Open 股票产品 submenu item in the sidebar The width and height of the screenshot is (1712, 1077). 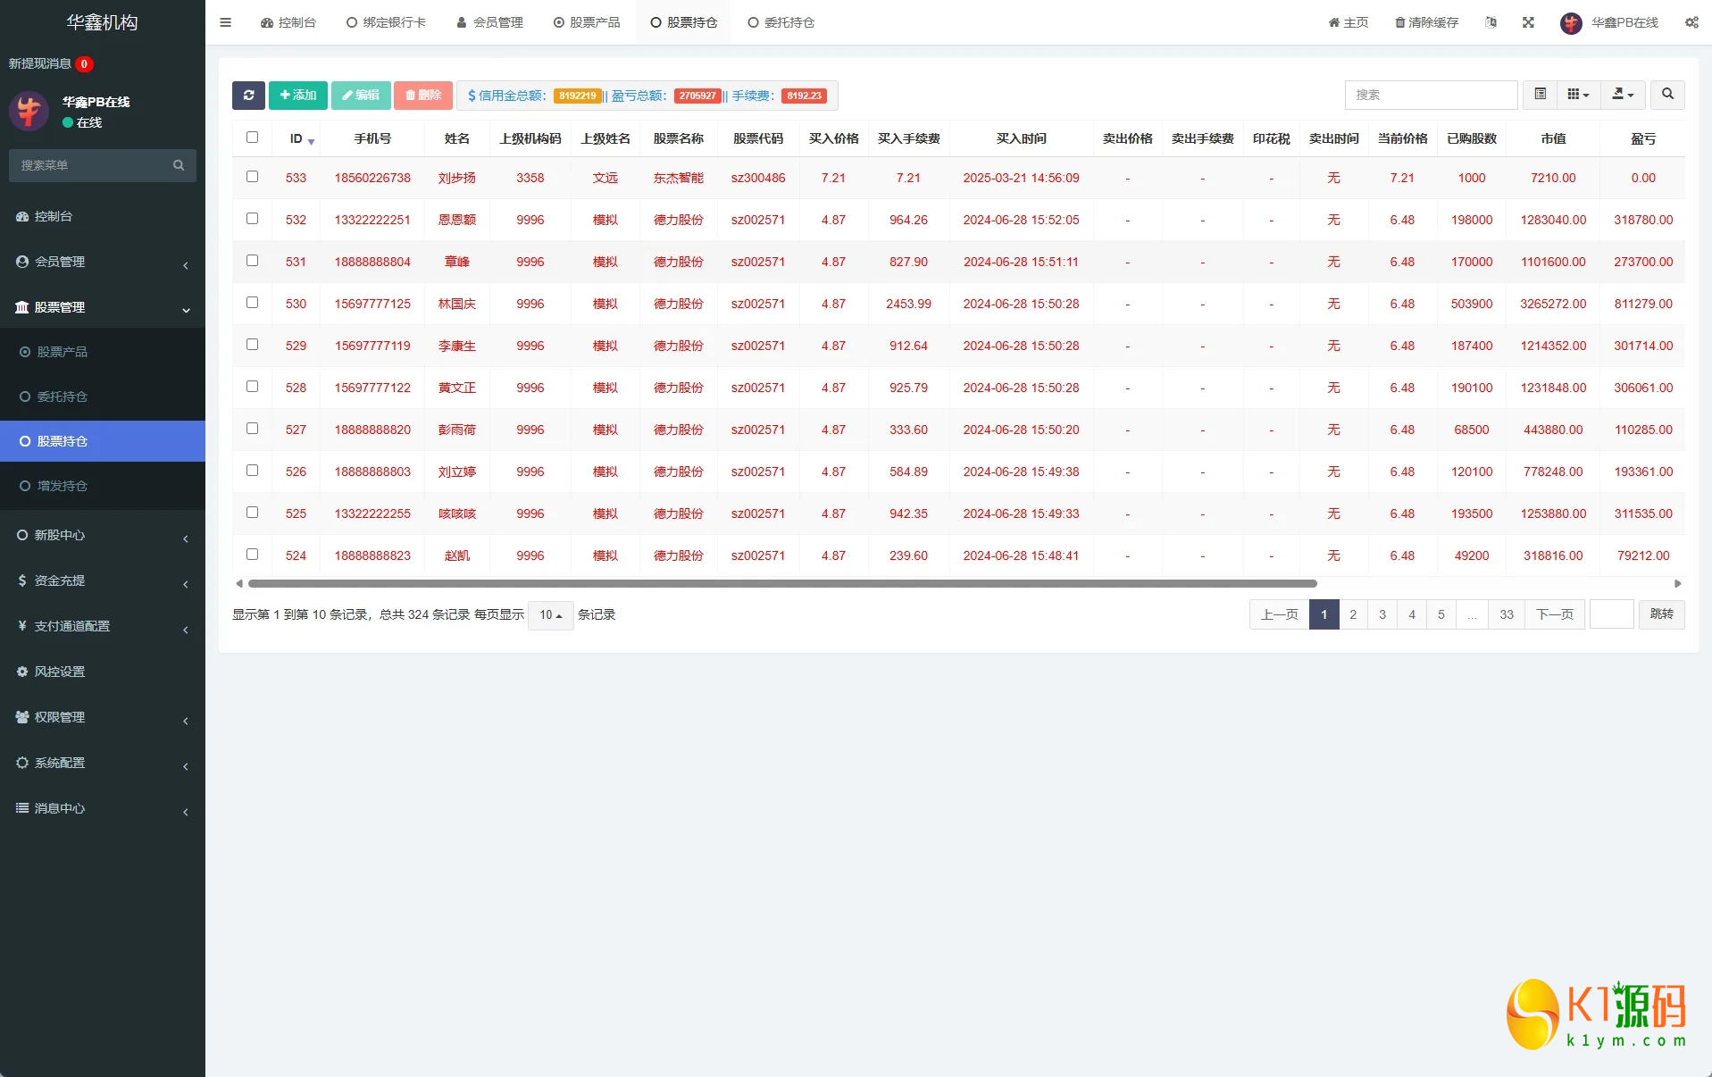pyautogui.click(x=103, y=352)
